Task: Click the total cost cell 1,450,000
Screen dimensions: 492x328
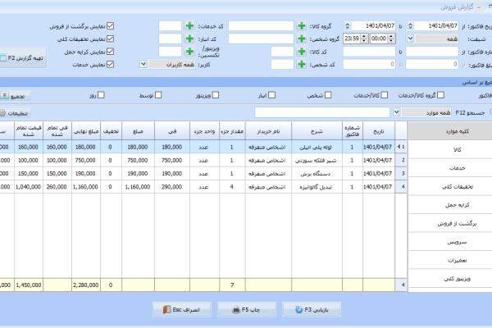Action: click(29, 285)
